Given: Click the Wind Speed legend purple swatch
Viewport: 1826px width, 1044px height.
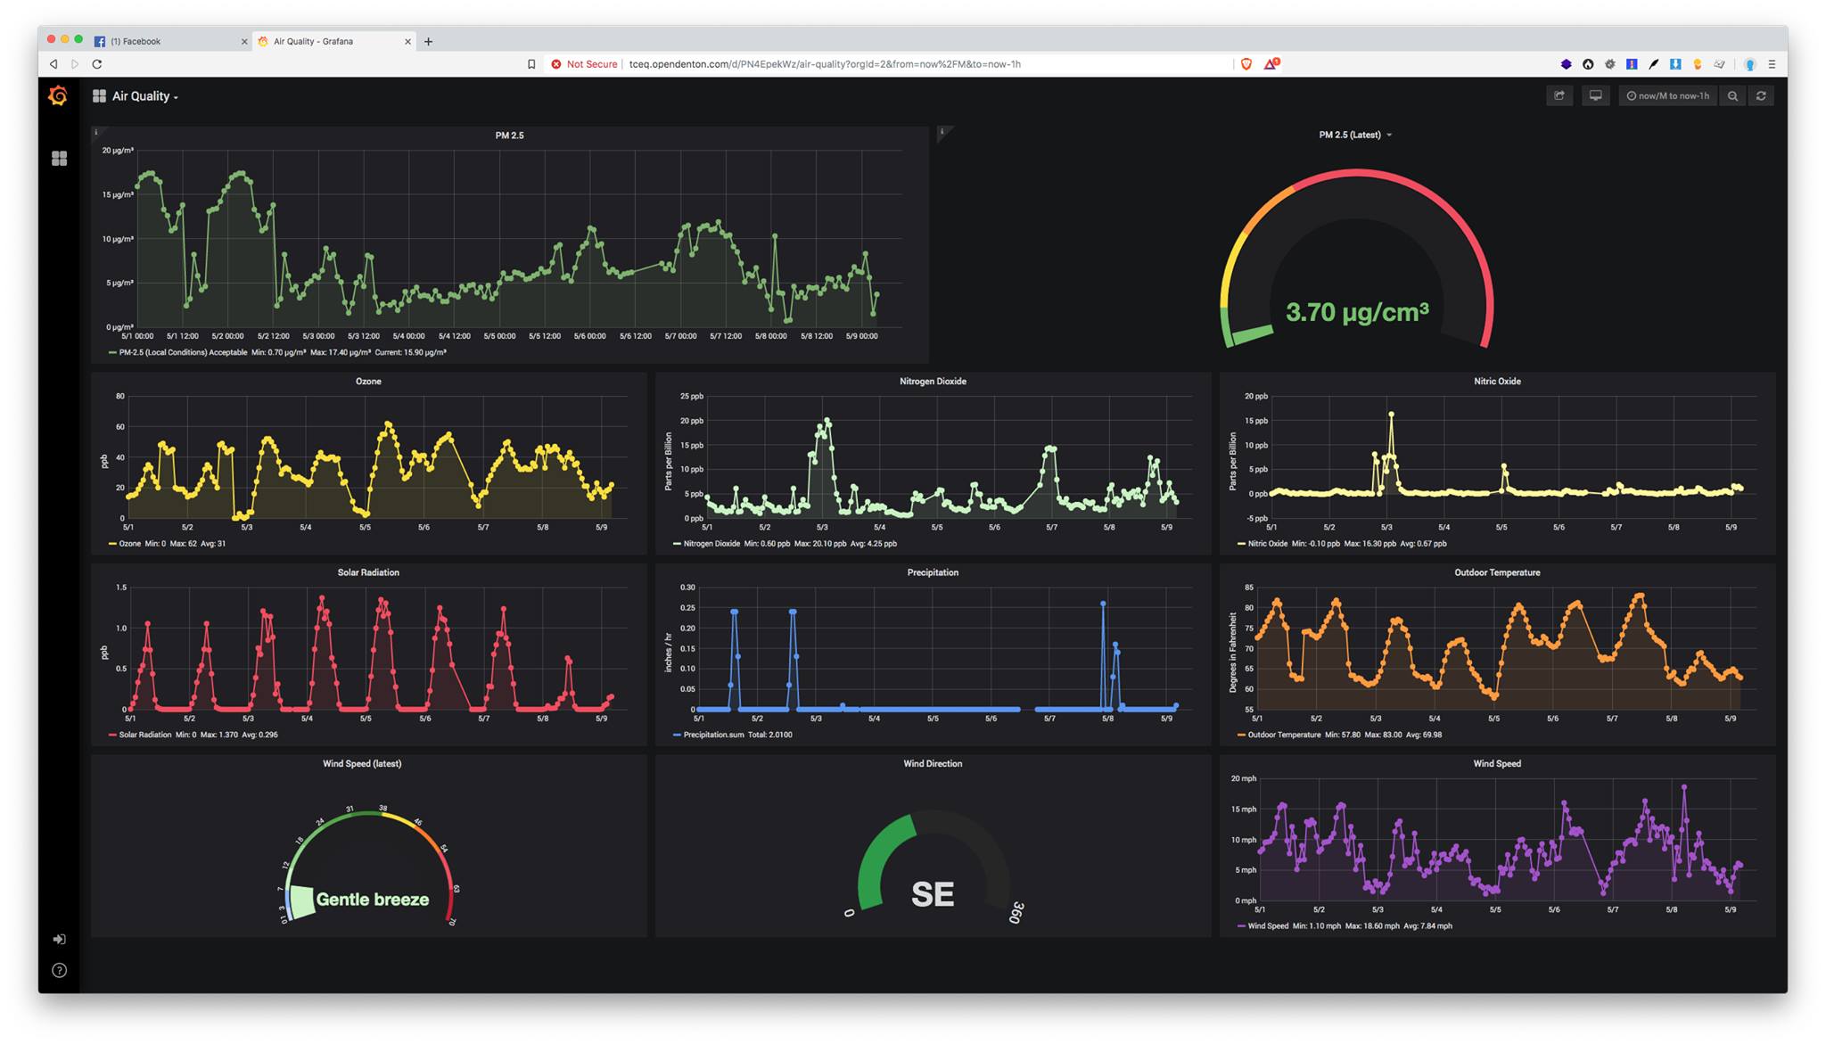Looking at the screenshot, I should coord(1241,926).
